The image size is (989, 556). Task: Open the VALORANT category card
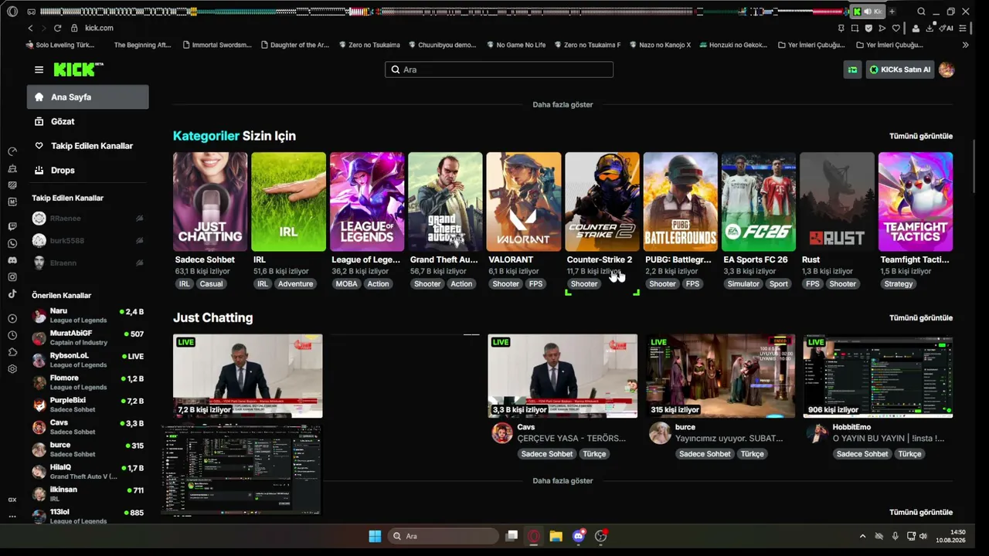tap(524, 202)
